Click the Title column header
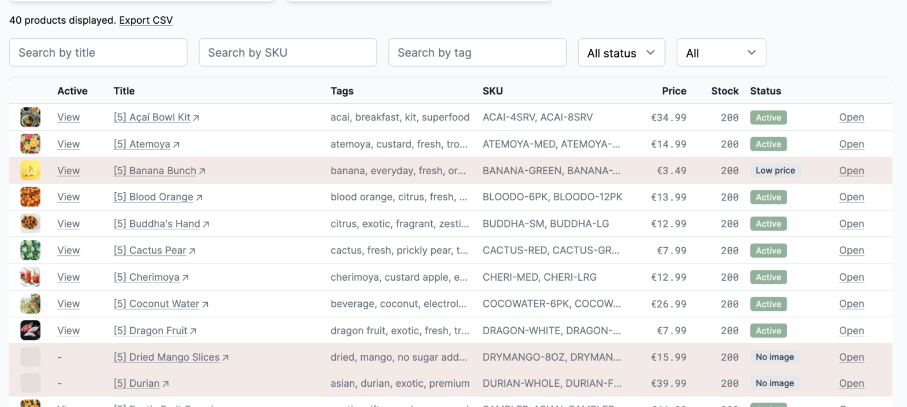The height and width of the screenshot is (407, 907). coord(124,91)
